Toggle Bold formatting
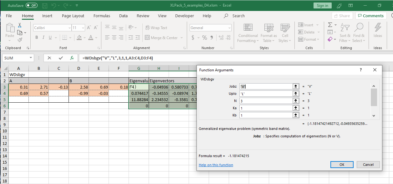This screenshot has height=184, width=393. [37, 38]
